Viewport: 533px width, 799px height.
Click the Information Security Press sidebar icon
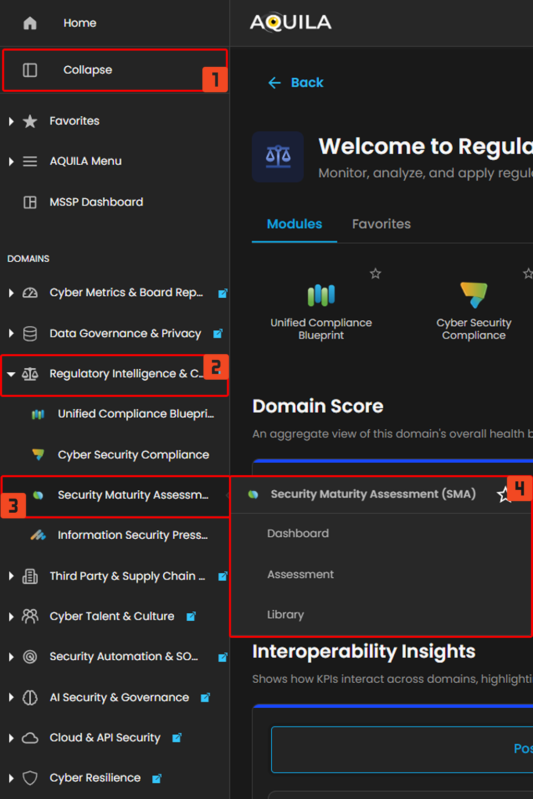click(38, 535)
